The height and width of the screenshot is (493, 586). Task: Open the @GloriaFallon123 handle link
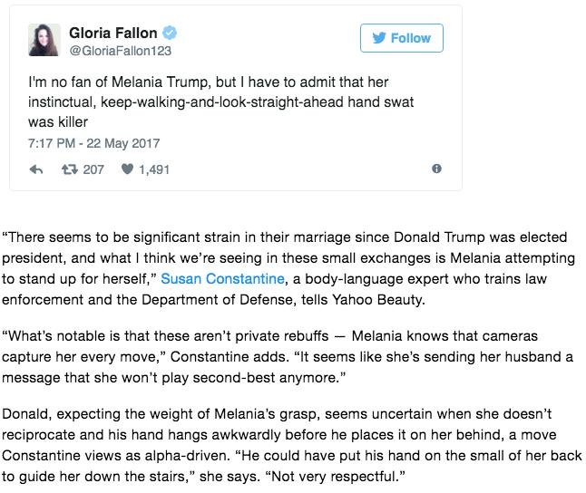point(121,51)
